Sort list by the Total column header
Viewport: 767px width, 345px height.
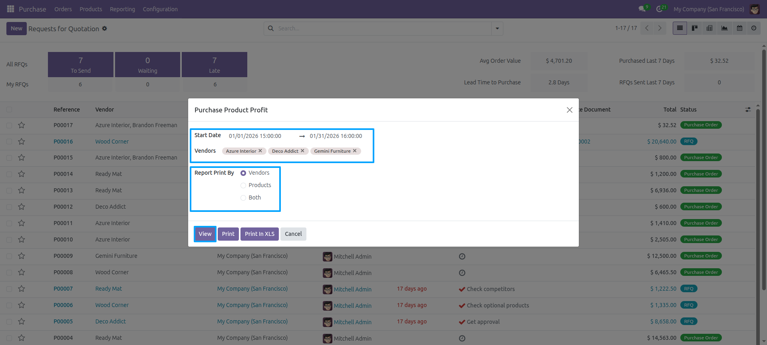point(670,110)
